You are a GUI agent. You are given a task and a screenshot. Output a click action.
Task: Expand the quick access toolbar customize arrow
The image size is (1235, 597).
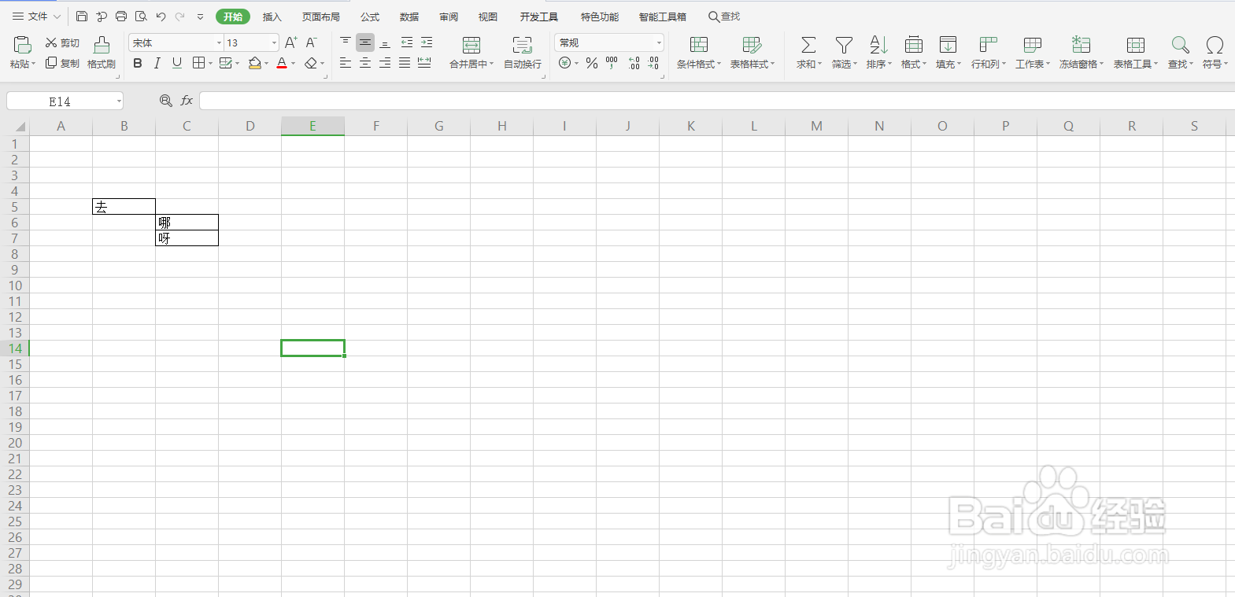200,17
